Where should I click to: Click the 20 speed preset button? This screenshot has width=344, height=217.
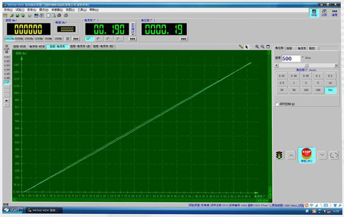pyautogui.click(x=282, y=90)
